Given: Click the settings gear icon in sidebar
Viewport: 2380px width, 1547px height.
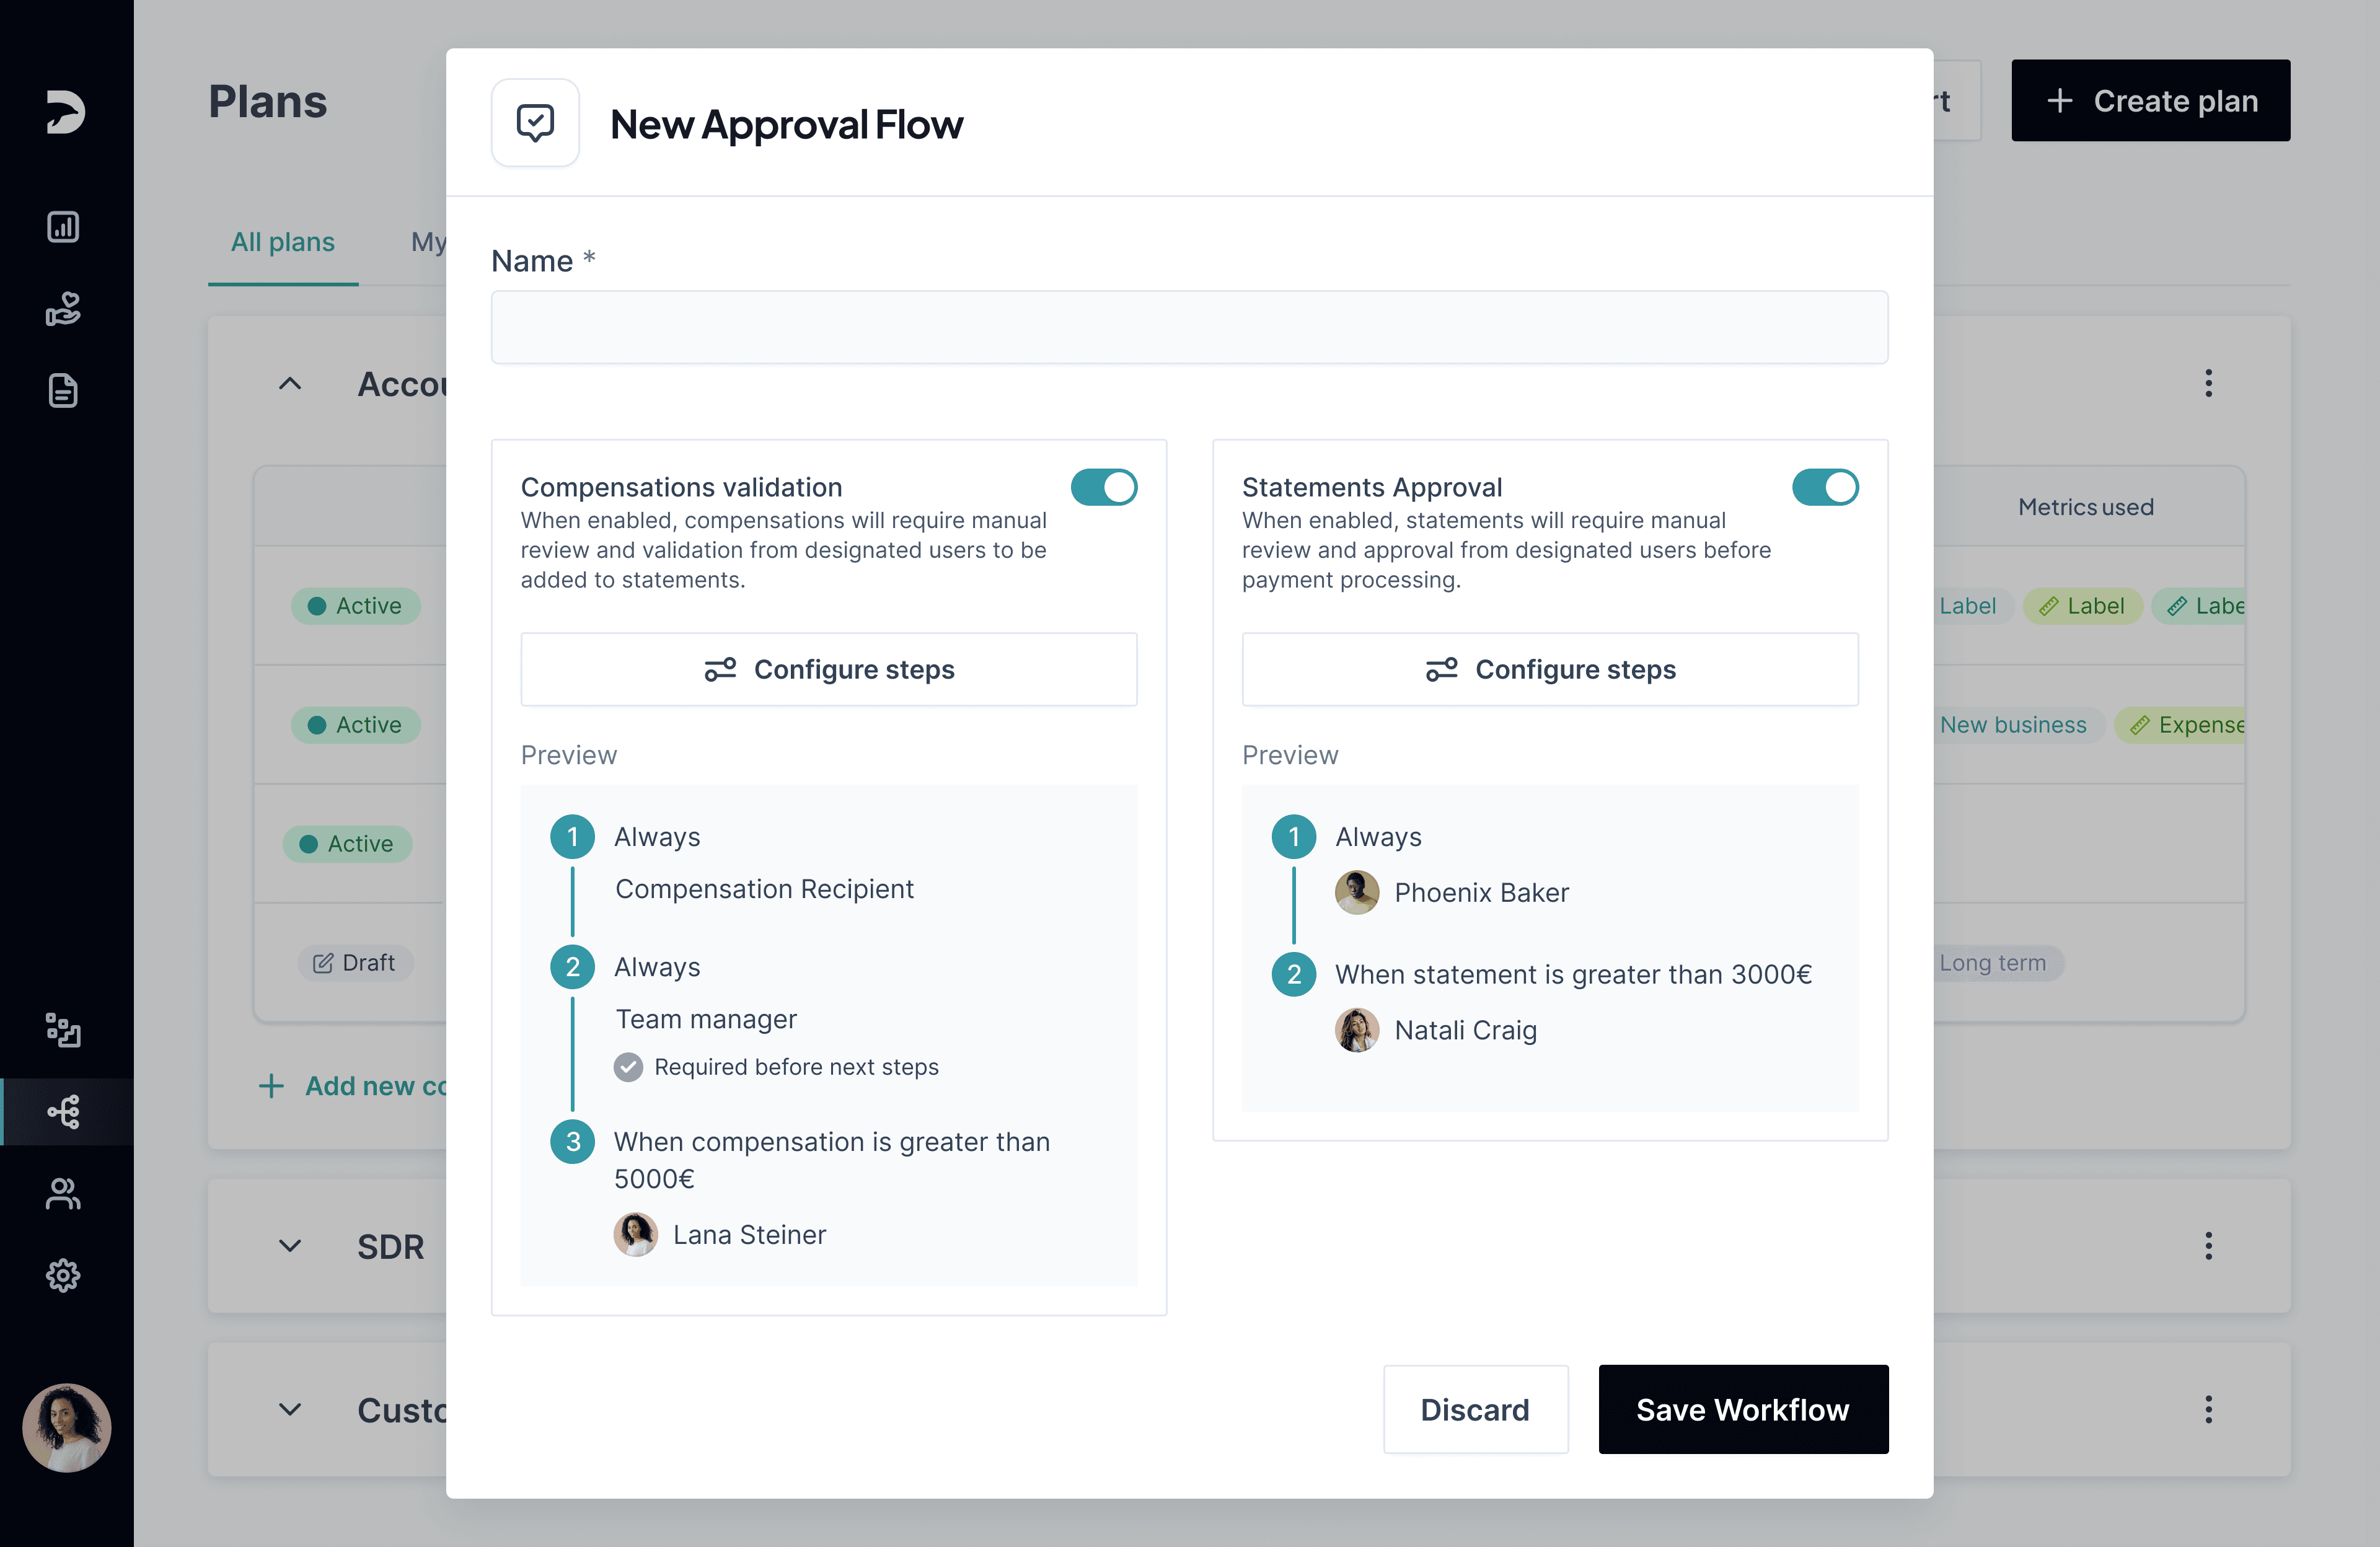Looking at the screenshot, I should (64, 1275).
